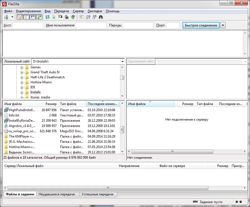Click the reconnect green checkmark icon
The width and height of the screenshot is (250, 207).
(73, 17)
